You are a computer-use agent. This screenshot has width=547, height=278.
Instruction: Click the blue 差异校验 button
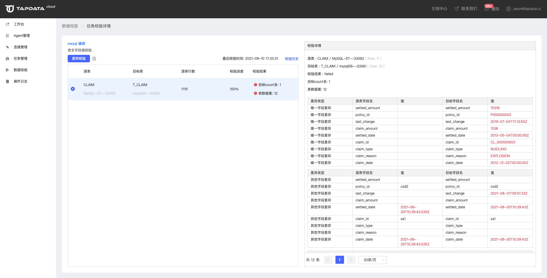click(x=79, y=59)
